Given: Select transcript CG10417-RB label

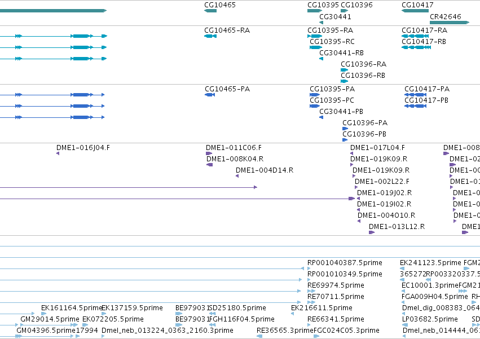Looking at the screenshot, I should click(x=424, y=42).
